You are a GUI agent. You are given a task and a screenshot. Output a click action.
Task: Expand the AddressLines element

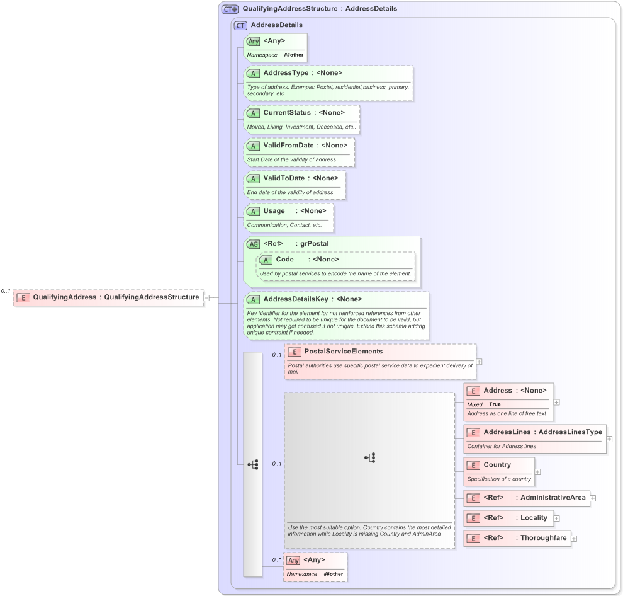point(609,439)
